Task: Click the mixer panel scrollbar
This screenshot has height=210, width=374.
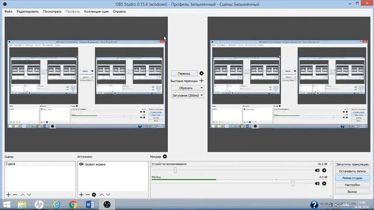Action: pos(331,180)
